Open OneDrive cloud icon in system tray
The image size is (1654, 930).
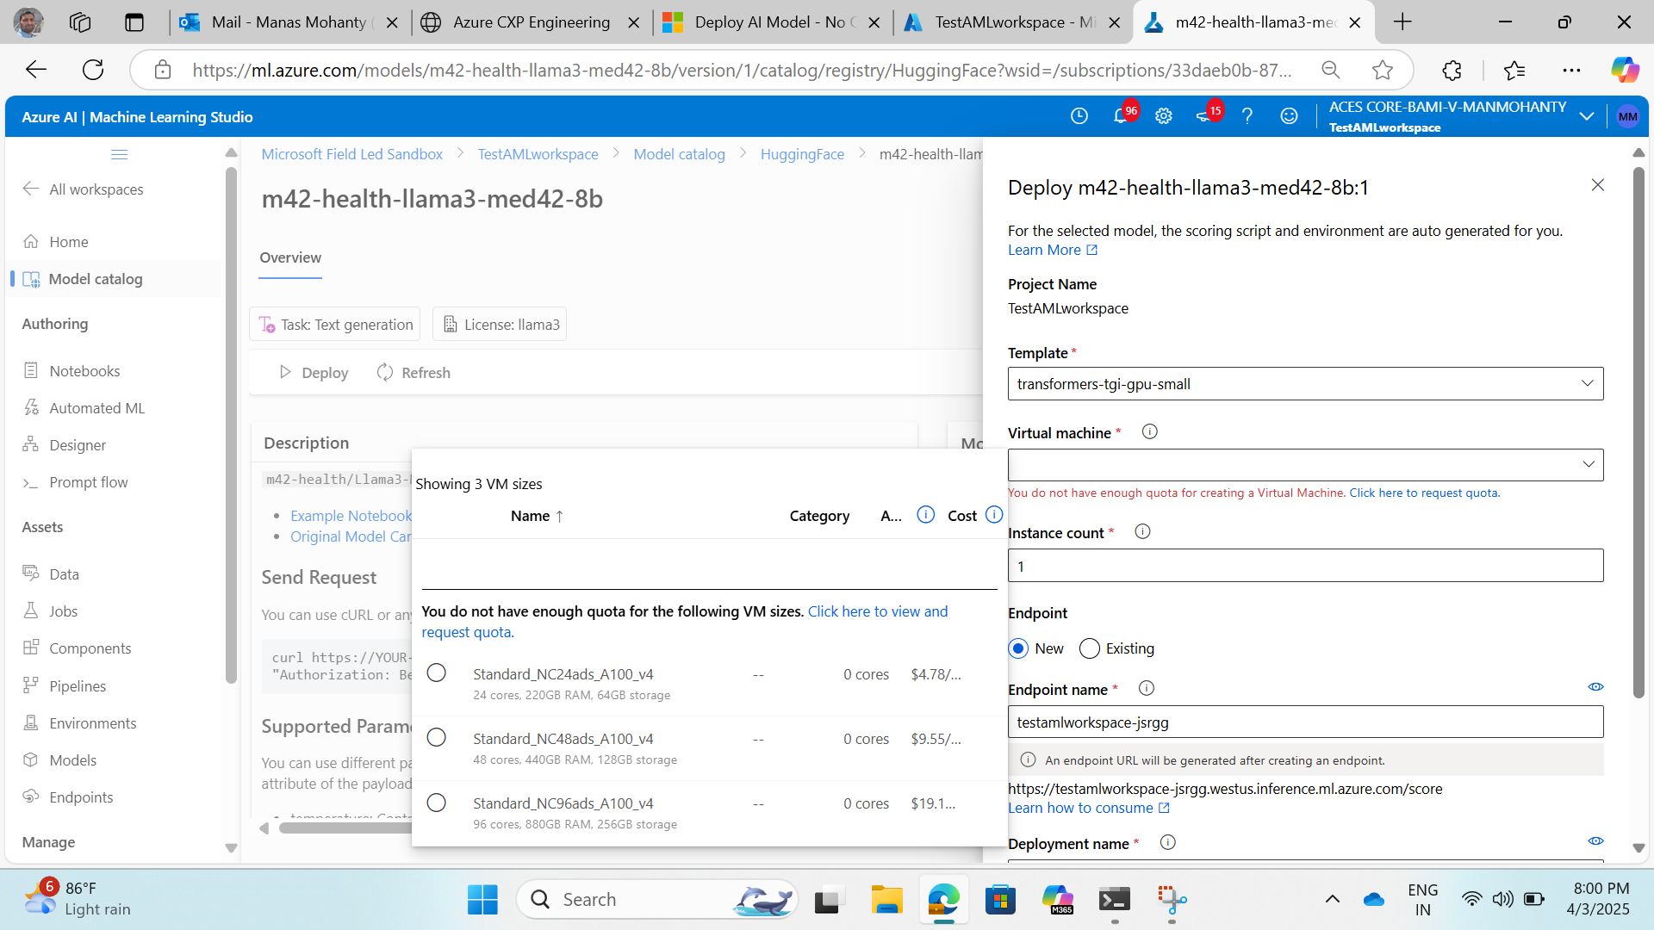coord(1374,900)
